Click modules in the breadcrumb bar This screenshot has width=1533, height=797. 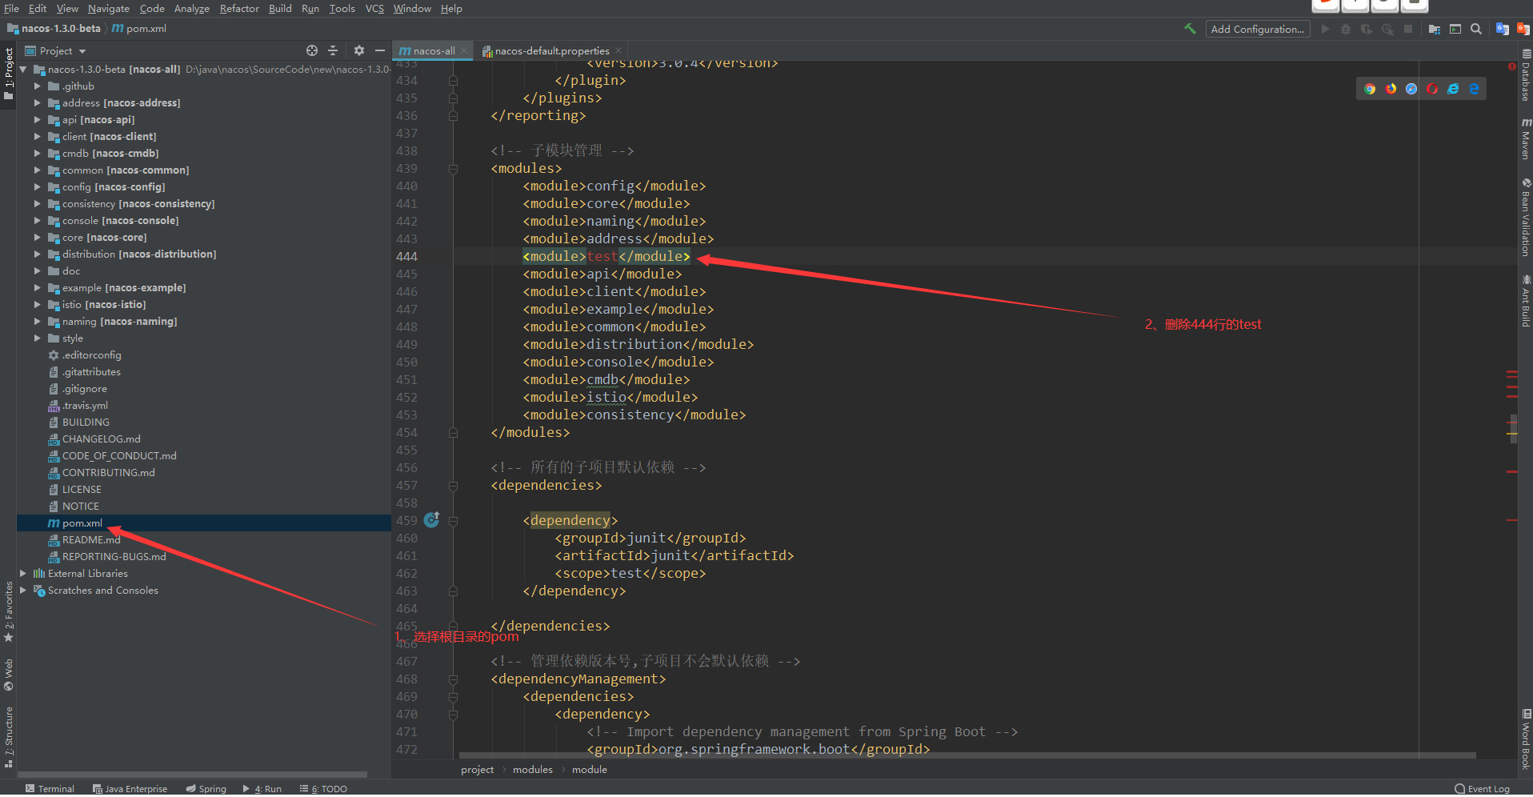click(532, 769)
